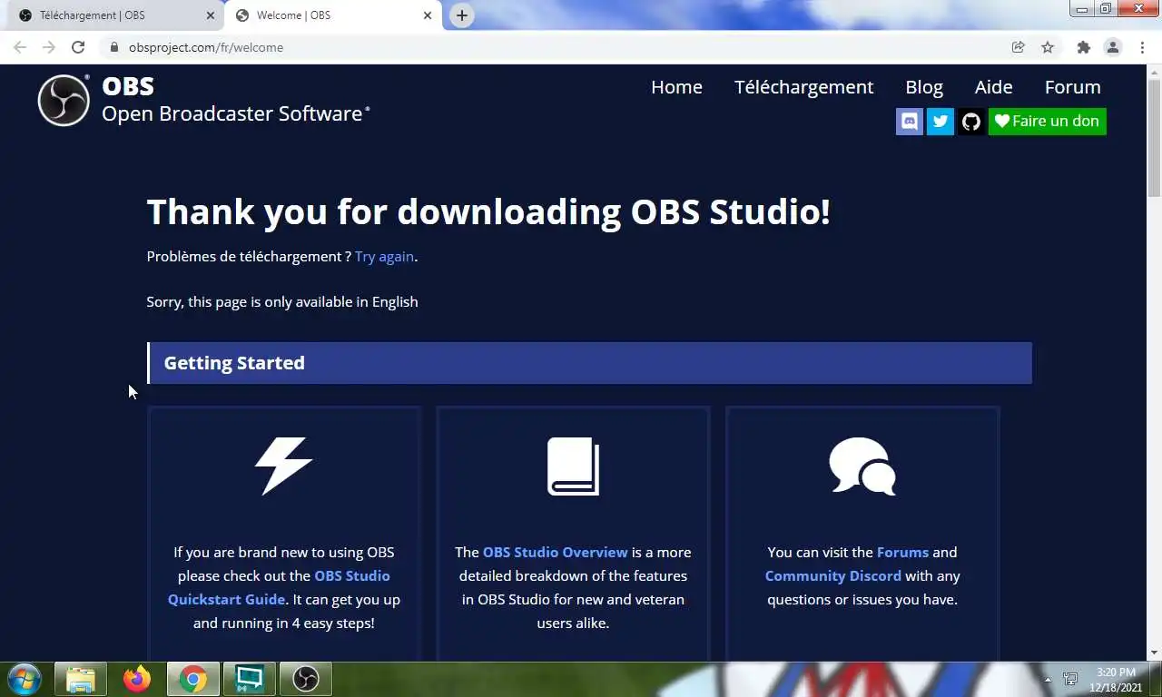Viewport: 1162px width, 697px height.
Task: Open the Discord icon link
Action: coord(910,122)
